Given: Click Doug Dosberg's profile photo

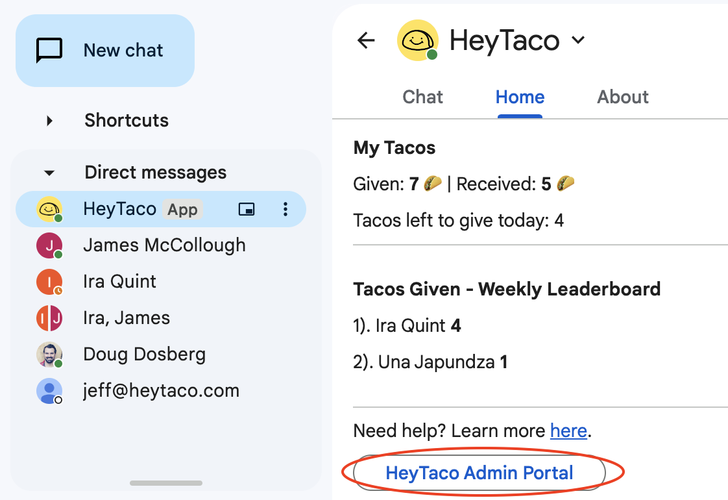Looking at the screenshot, I should coord(49,355).
